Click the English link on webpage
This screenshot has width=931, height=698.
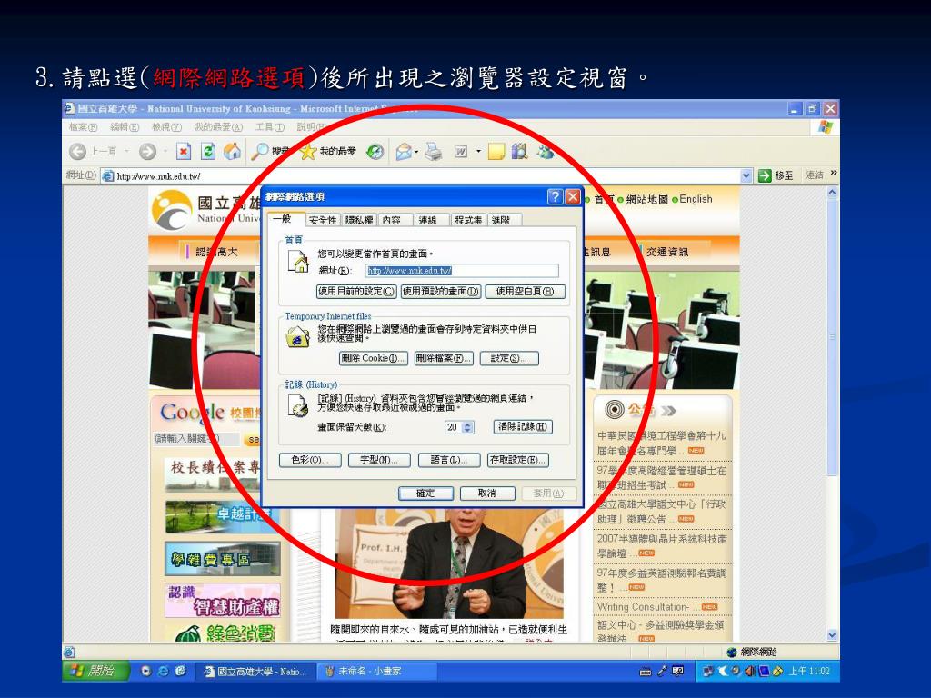(x=696, y=199)
